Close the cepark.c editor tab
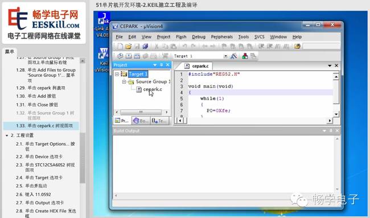Image resolution: width=370 pixels, height=218 pixels. point(336,65)
